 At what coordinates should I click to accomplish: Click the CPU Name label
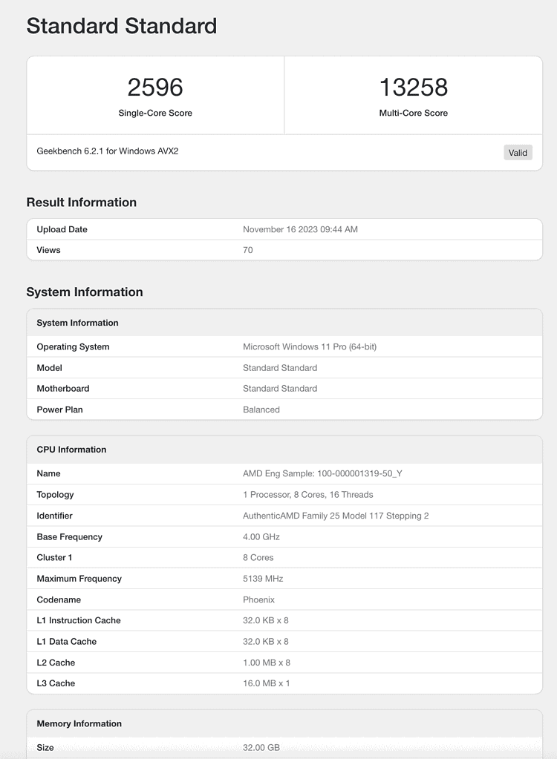click(48, 473)
